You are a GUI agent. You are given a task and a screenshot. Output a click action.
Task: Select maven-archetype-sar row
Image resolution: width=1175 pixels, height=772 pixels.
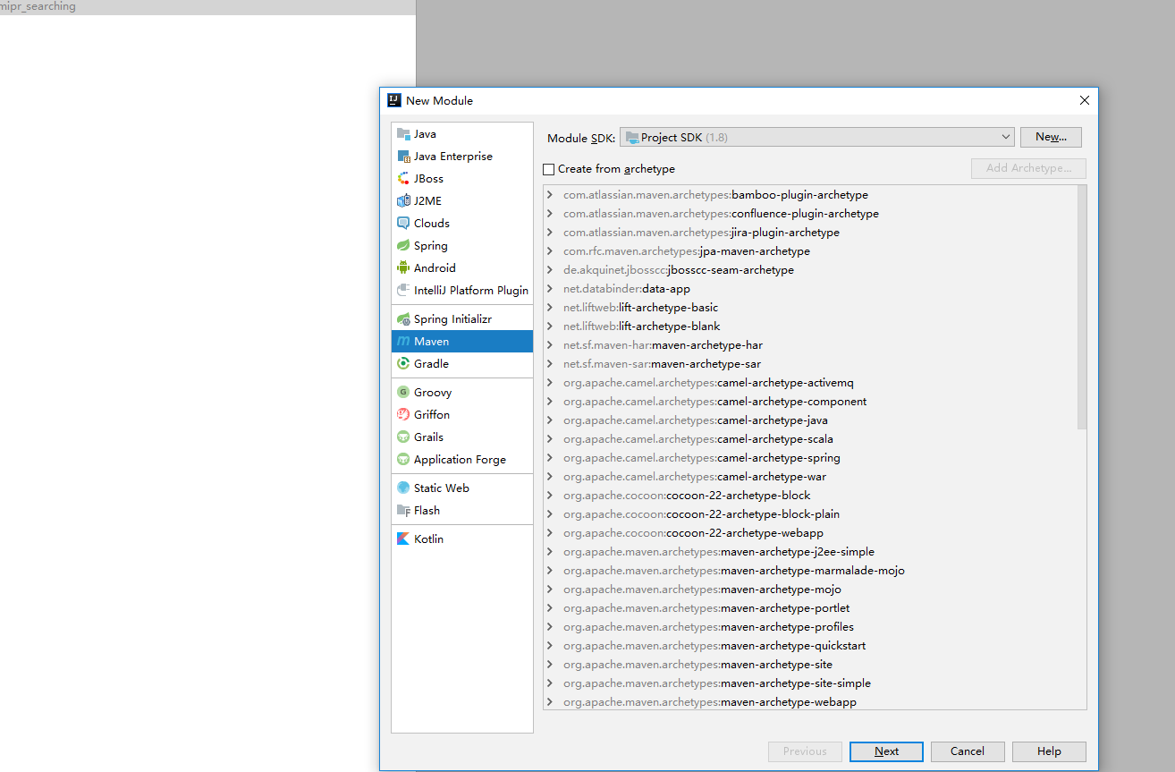pyautogui.click(x=810, y=364)
